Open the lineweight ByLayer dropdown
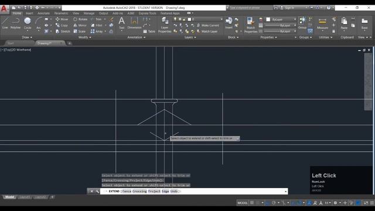Image resolution: width=375 pixels, height=211 pixels. (280, 25)
